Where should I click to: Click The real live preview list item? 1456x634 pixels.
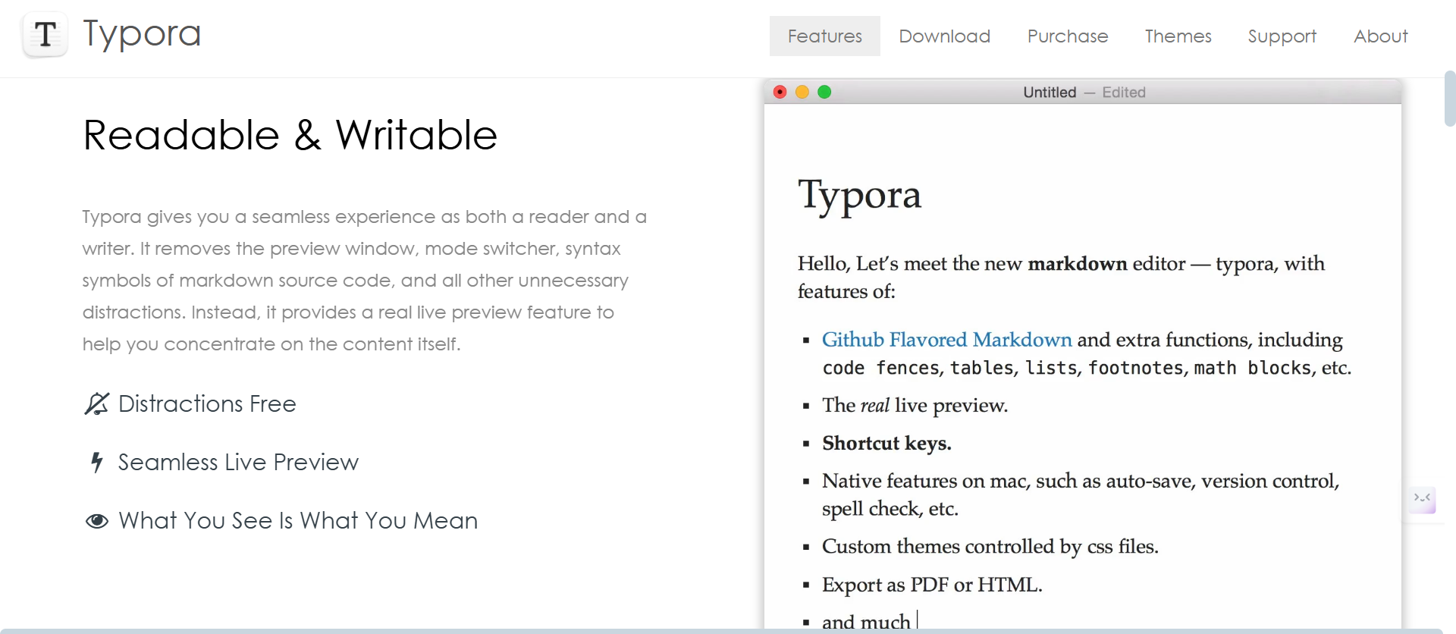point(915,405)
